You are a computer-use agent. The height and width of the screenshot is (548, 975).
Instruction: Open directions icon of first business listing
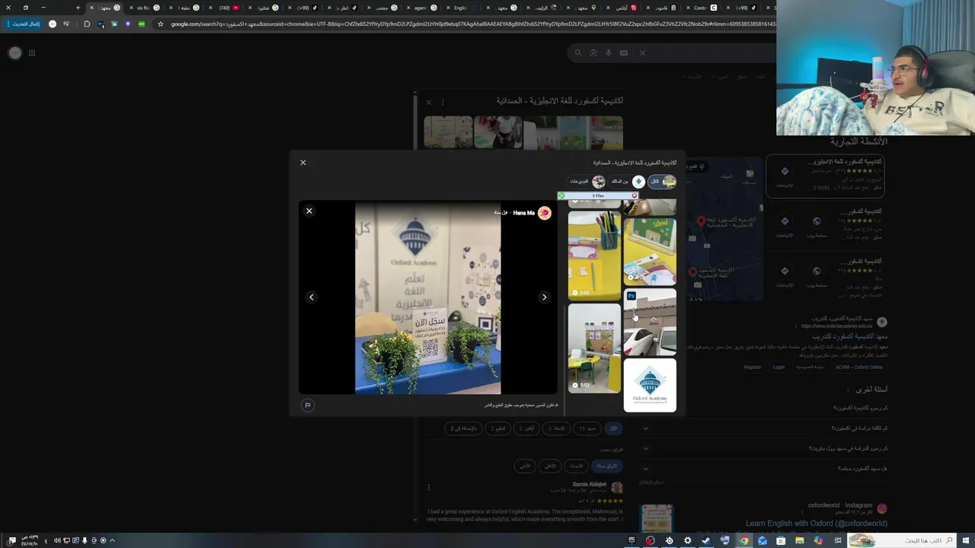click(785, 171)
